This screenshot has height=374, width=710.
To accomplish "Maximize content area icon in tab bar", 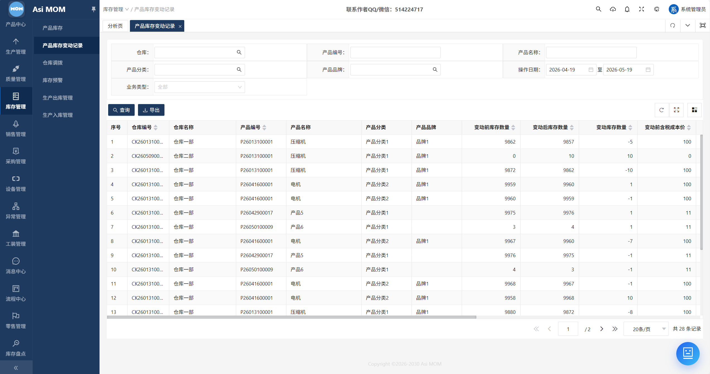I will coord(702,26).
